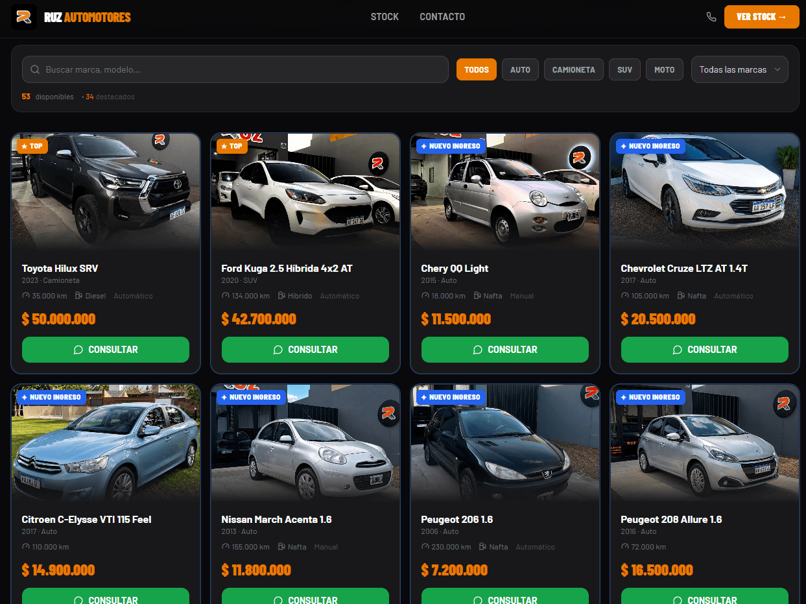Click the odometer icon beside 72.000 km
This screenshot has height=604, width=806.
click(x=625, y=547)
